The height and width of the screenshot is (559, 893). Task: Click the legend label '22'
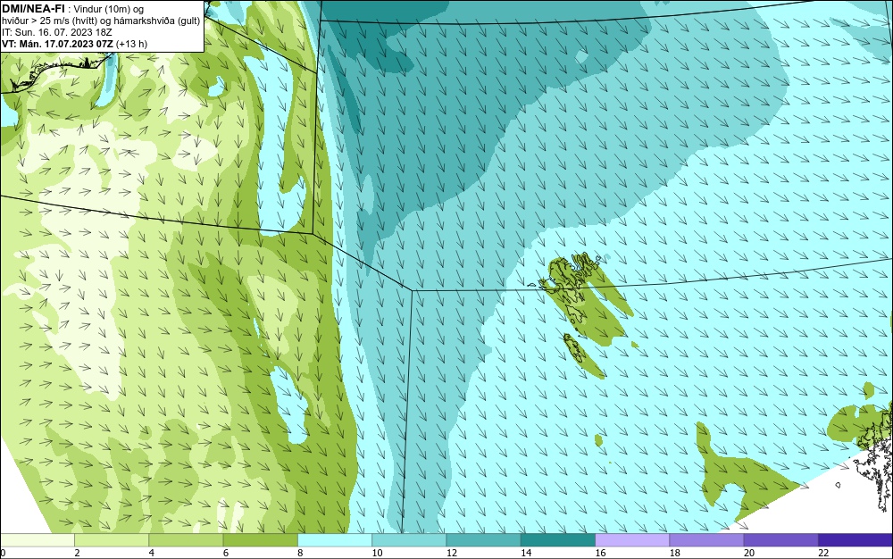pyautogui.click(x=823, y=553)
